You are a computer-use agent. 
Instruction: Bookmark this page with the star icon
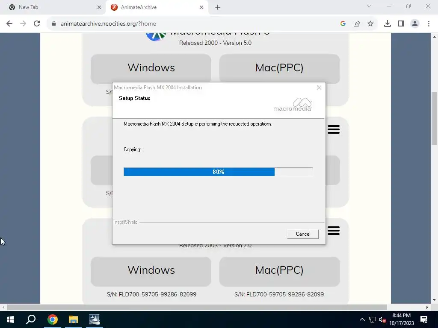pos(370,24)
